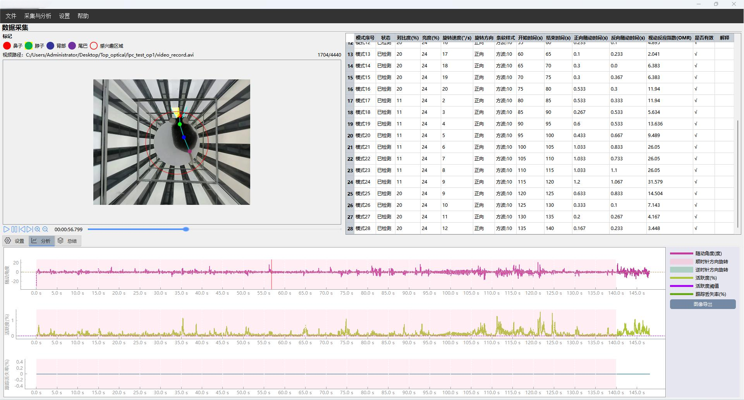
Task: Click the OMR value 14.504
Action: (670, 194)
